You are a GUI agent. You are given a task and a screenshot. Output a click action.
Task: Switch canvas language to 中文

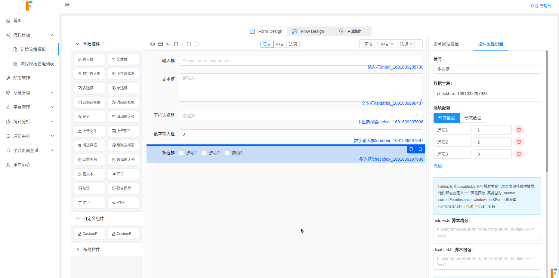click(280, 44)
